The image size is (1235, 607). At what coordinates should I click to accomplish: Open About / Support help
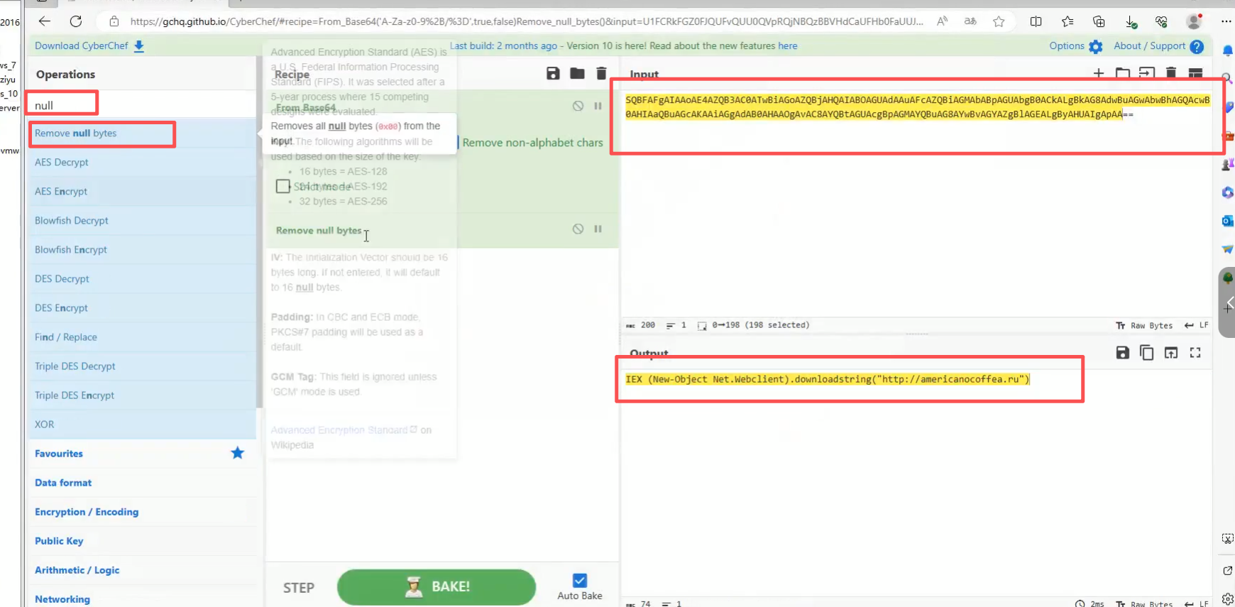(1158, 46)
